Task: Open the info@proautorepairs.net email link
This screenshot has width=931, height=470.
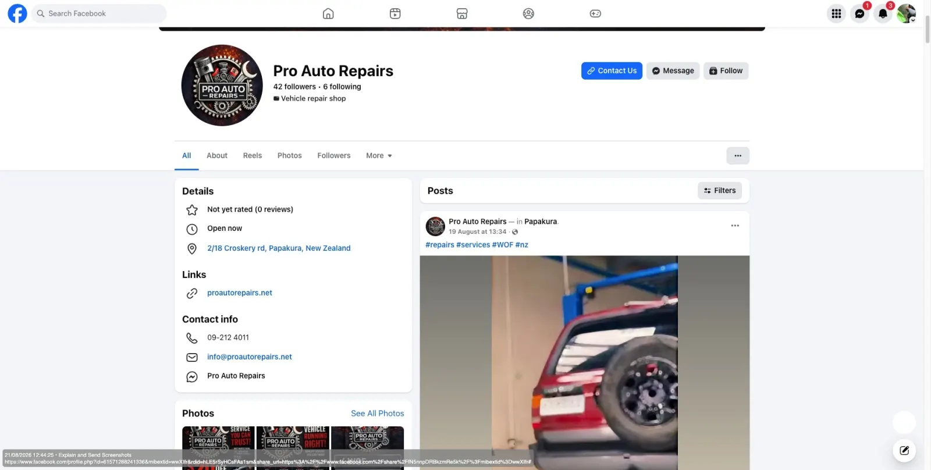Action: coord(250,357)
